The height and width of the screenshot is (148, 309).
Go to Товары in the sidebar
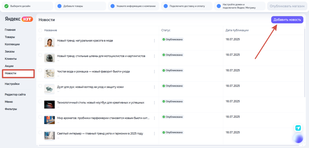tap(10, 37)
